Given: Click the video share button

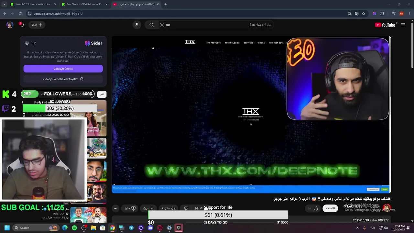Looking at the screenshot, I should point(169,208).
